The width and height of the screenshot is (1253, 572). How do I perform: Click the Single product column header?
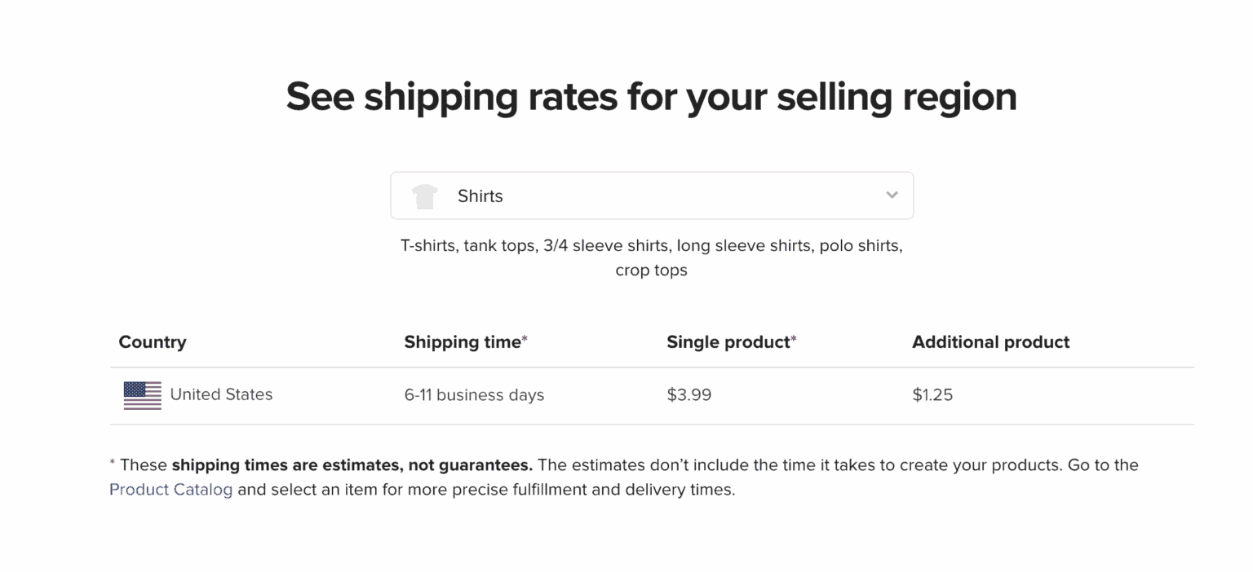[728, 342]
